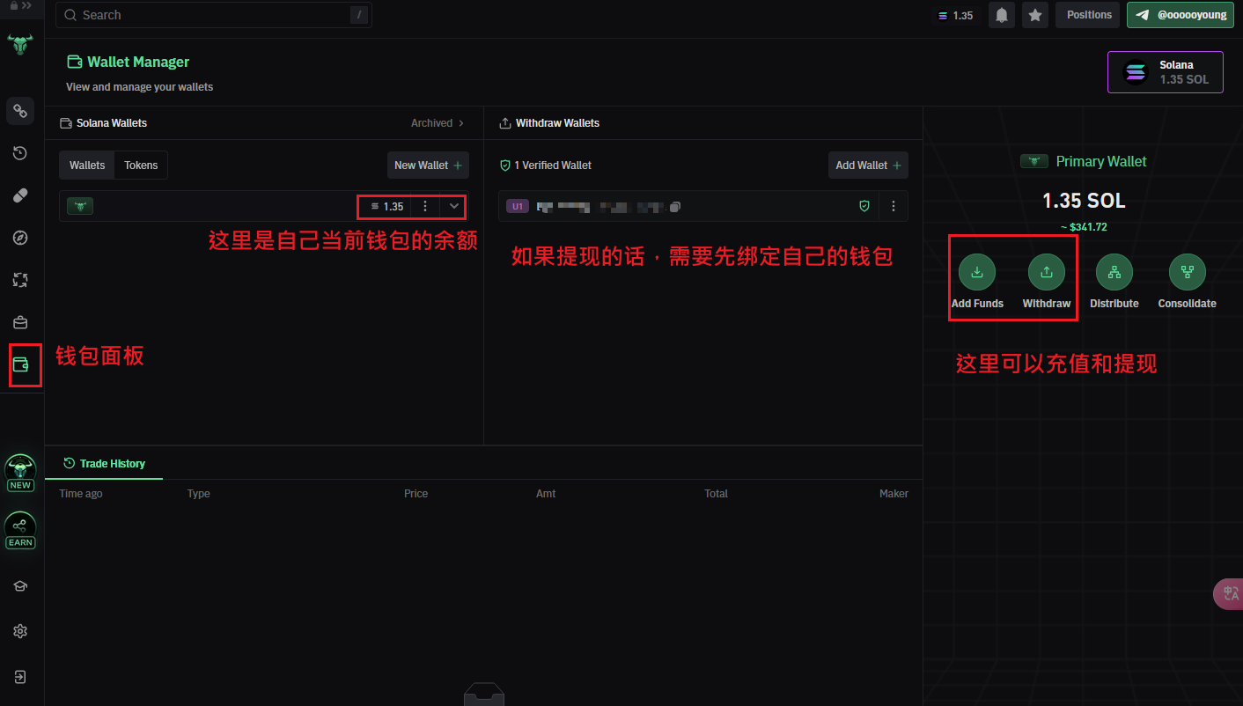
Task: Switch to the Tokens view
Action: coord(141,165)
